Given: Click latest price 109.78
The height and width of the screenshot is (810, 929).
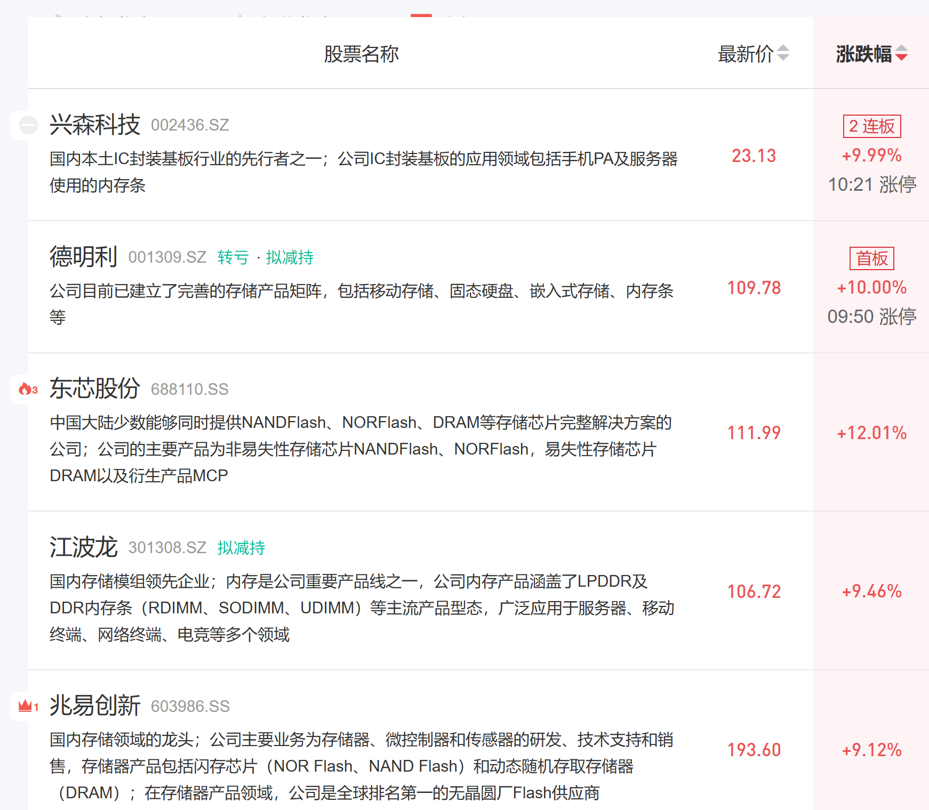Looking at the screenshot, I should click(x=754, y=288).
